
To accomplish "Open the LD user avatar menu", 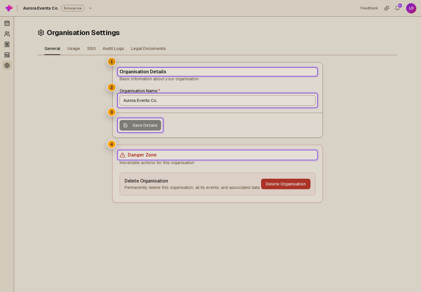I will (411, 8).
